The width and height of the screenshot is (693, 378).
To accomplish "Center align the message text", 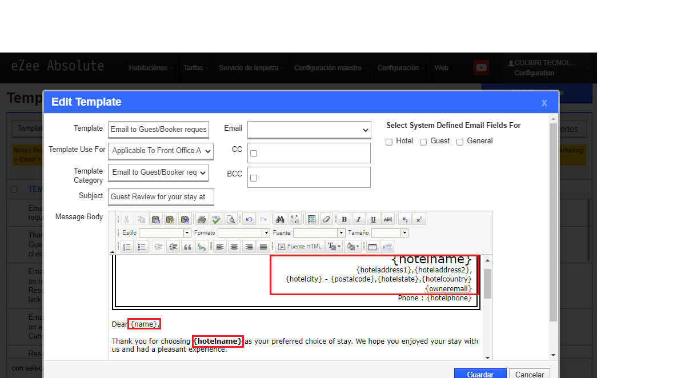I will (234, 247).
